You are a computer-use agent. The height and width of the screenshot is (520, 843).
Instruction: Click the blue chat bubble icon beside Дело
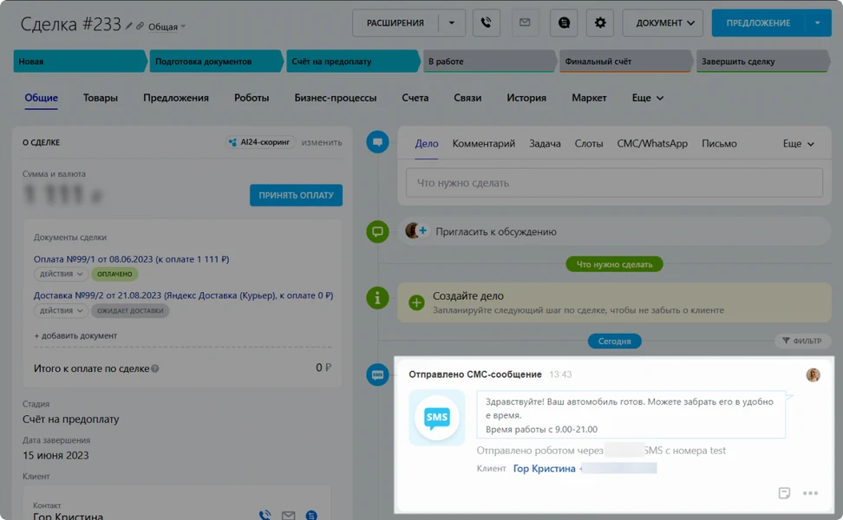pyautogui.click(x=377, y=142)
